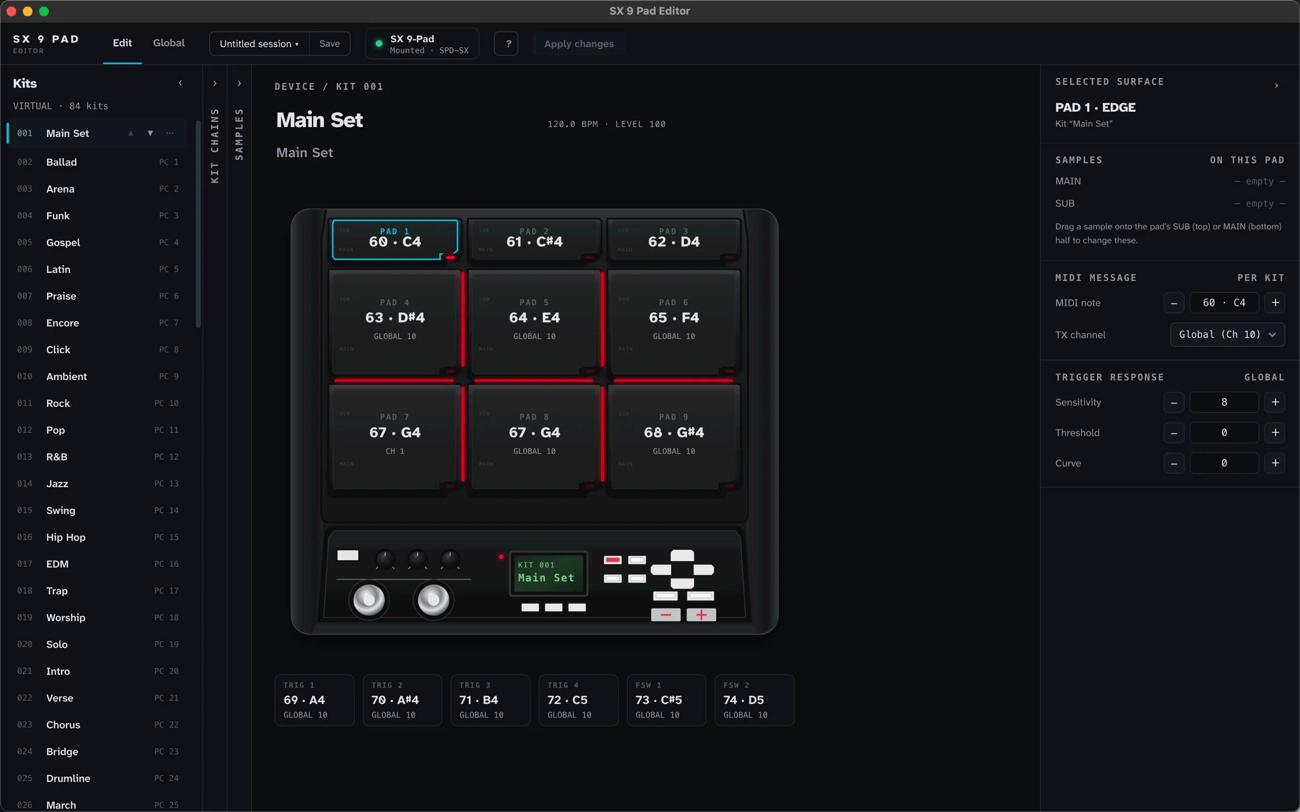Increase Sensitivity with plus button
1300x812 pixels.
1275,402
